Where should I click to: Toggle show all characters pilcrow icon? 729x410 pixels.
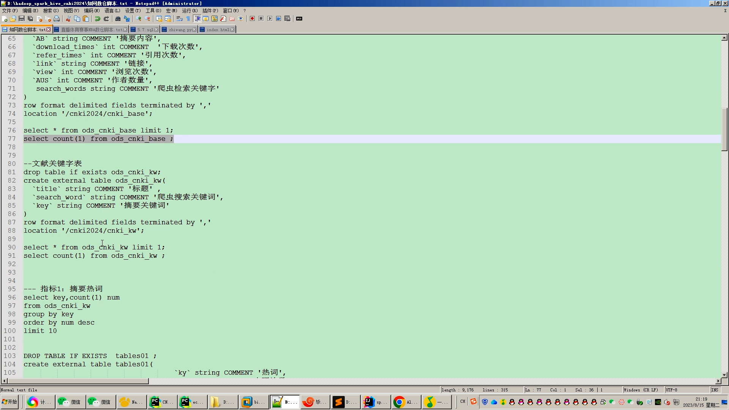pos(188,19)
